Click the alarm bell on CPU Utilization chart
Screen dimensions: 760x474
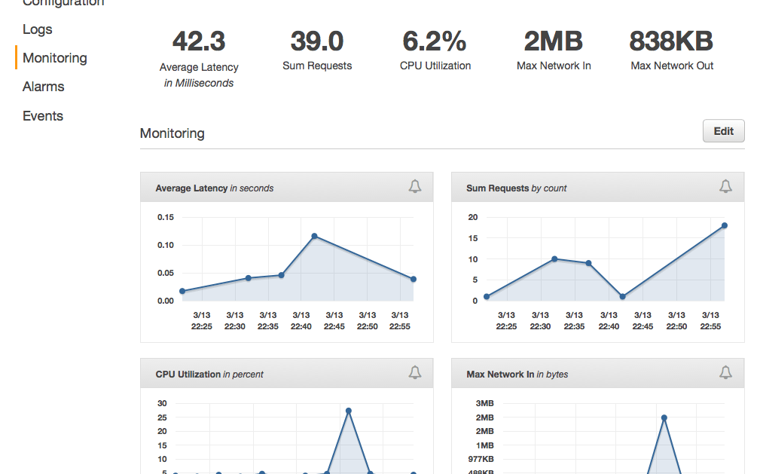415,373
